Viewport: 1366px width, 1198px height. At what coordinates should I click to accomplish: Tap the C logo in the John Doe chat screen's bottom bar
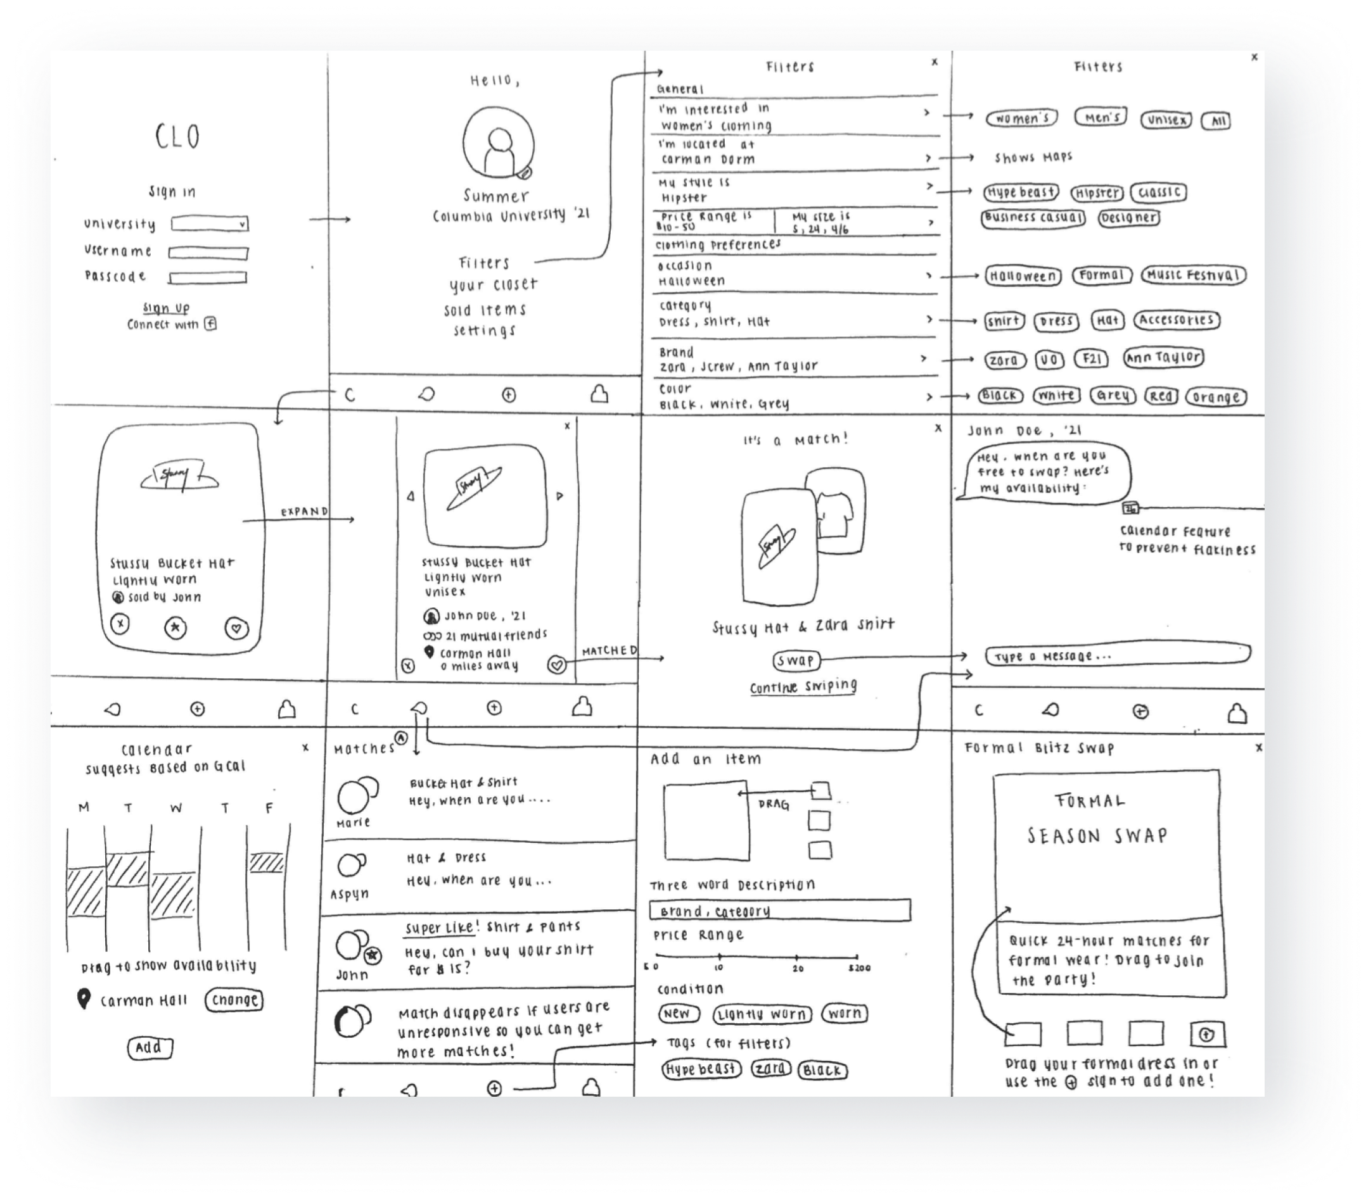979,710
